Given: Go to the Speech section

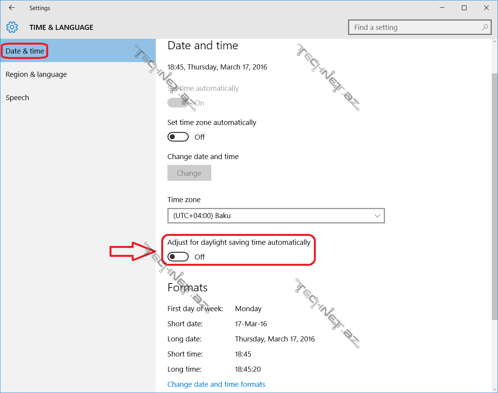Looking at the screenshot, I should (x=17, y=97).
